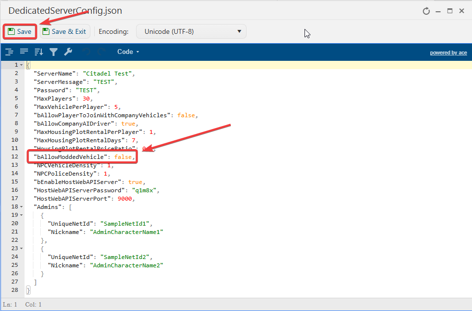The width and height of the screenshot is (472, 311).
Task: Click false value of bAllowModdedVehicle
Action: (x=123, y=157)
